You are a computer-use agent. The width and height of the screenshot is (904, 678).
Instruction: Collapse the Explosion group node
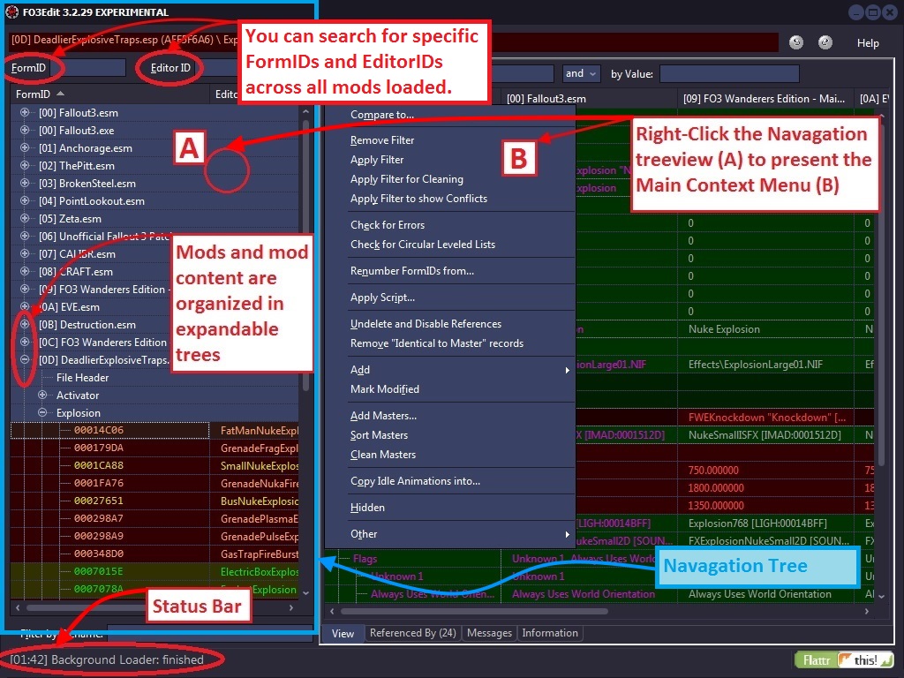pos(42,413)
